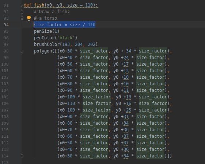The width and height of the screenshot is (205, 164).
Task: Click the value 16 on line 106
Action: click(x=129, y=104)
